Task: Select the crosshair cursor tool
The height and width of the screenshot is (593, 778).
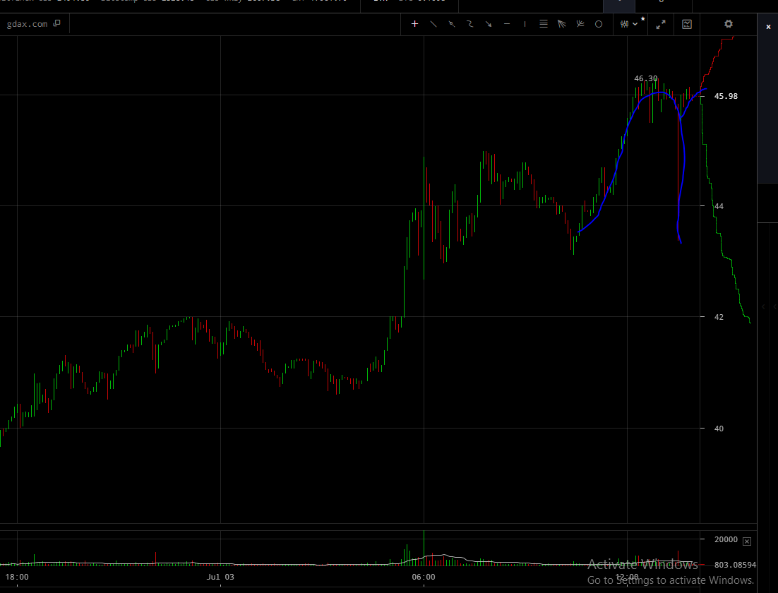Action: point(415,24)
